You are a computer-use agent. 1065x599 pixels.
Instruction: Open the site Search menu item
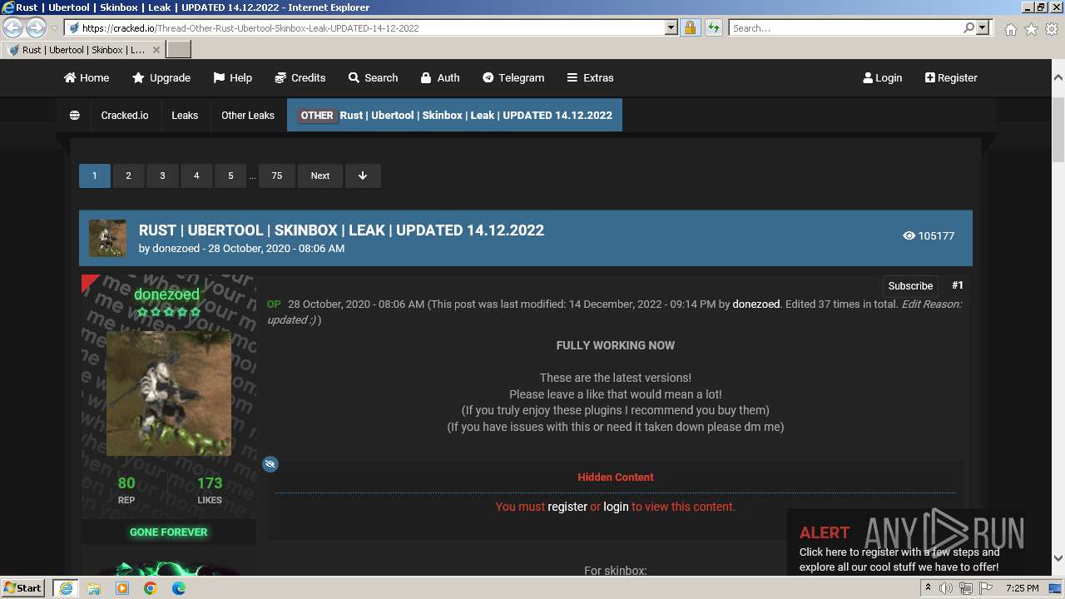[373, 77]
